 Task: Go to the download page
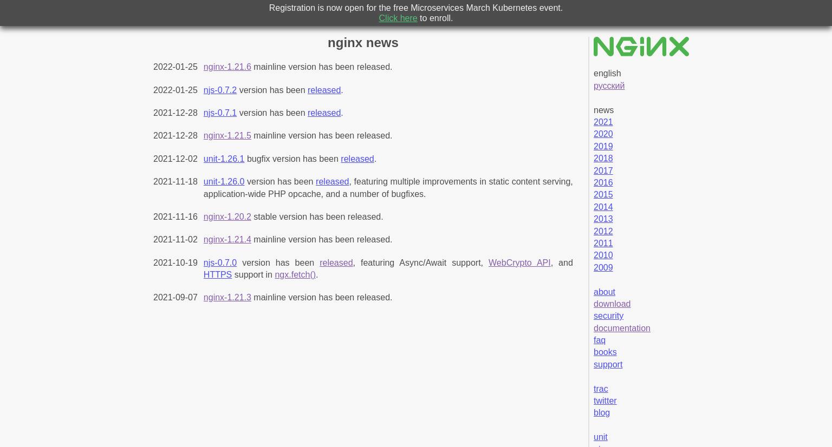click(612, 304)
